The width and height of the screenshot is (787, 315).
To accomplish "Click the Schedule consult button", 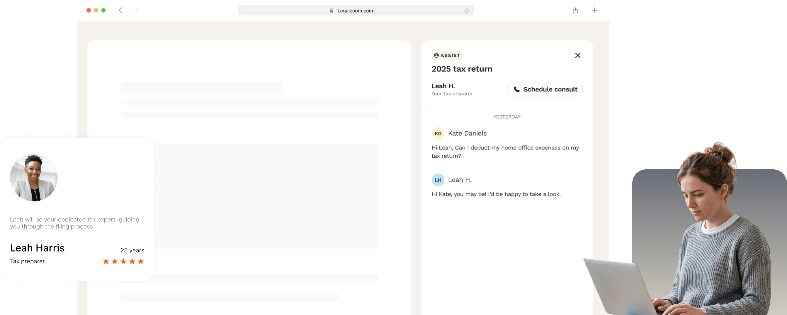I will click(545, 89).
